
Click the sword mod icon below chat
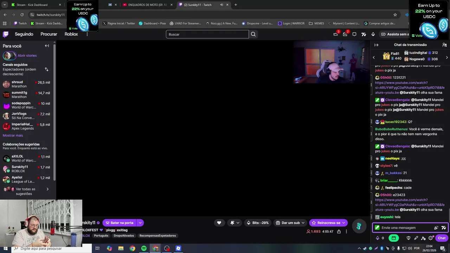pos(416,238)
